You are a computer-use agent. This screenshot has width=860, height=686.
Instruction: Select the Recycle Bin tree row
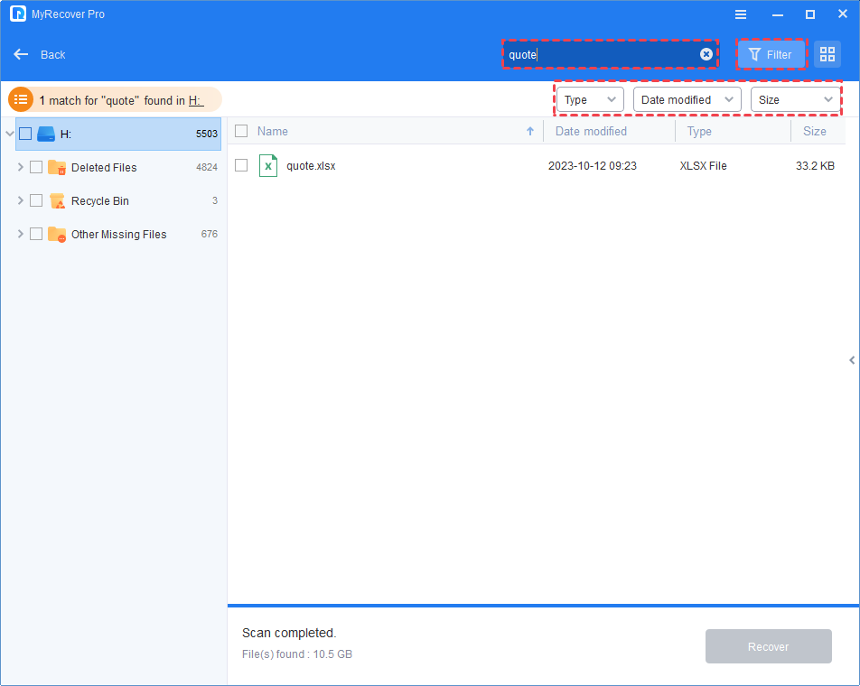(x=118, y=200)
